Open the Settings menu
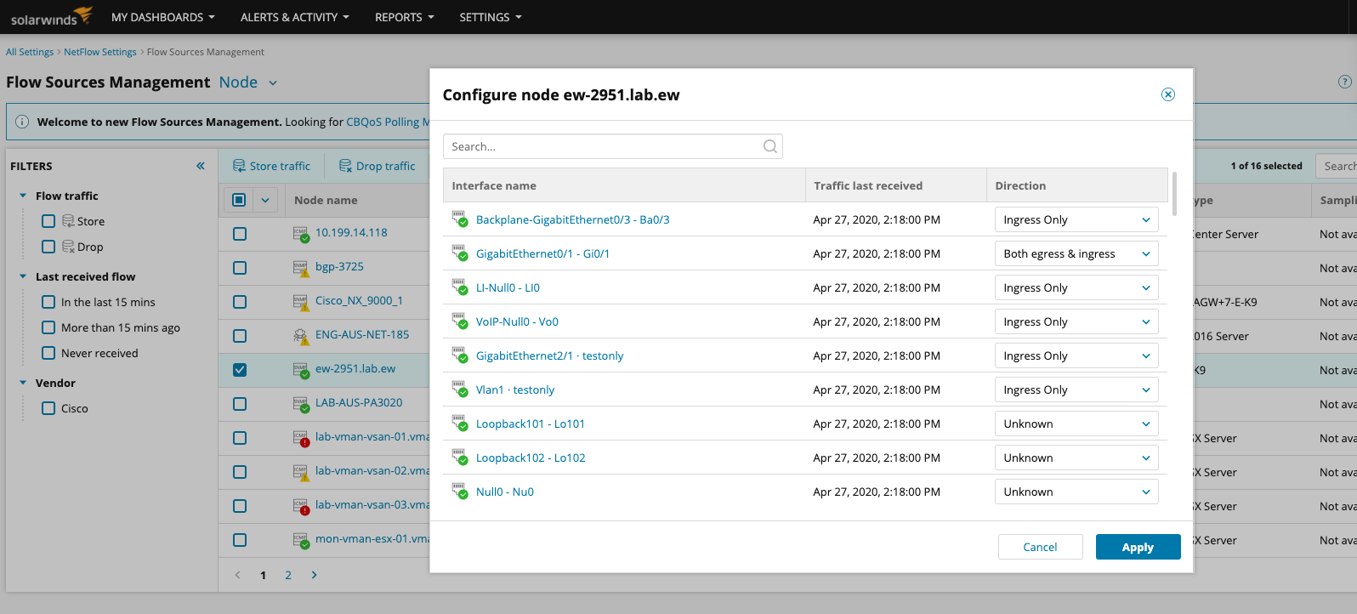Viewport: 1357px width, 614px height. (491, 17)
